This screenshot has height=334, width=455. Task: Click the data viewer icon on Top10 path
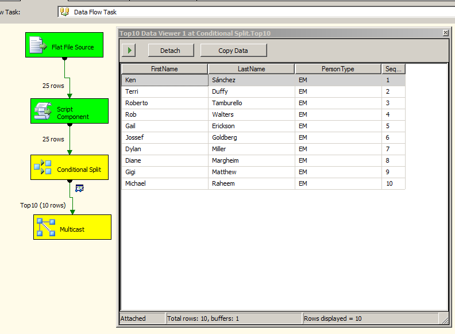click(79, 188)
